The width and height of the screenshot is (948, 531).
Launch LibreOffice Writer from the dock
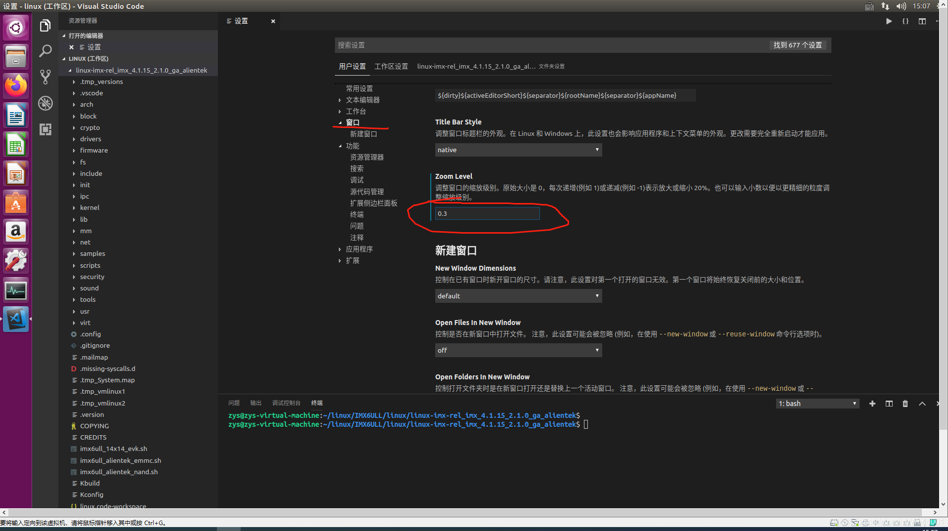click(16, 115)
